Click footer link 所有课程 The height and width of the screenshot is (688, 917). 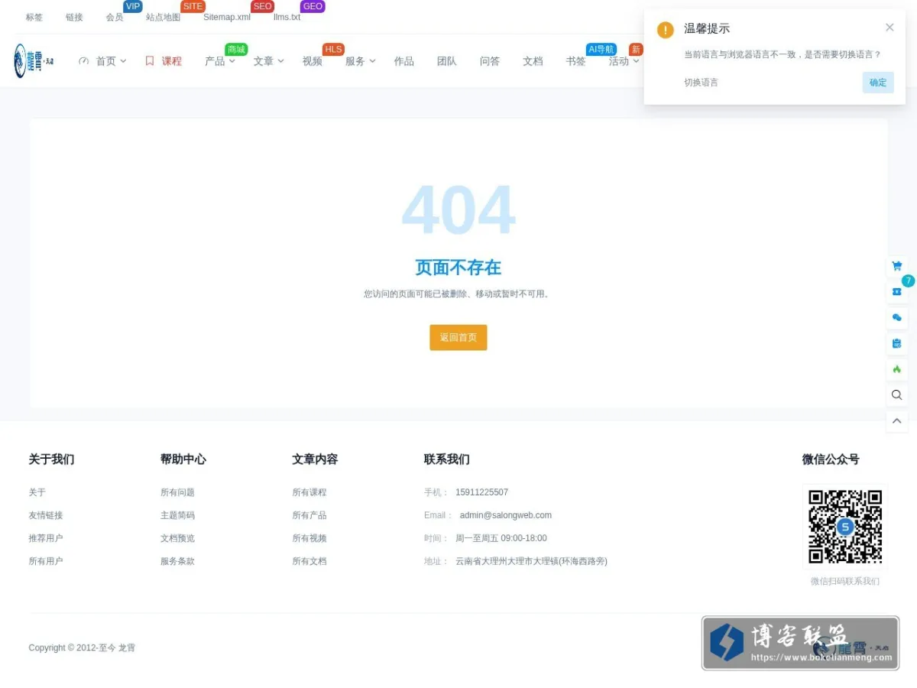(x=309, y=492)
